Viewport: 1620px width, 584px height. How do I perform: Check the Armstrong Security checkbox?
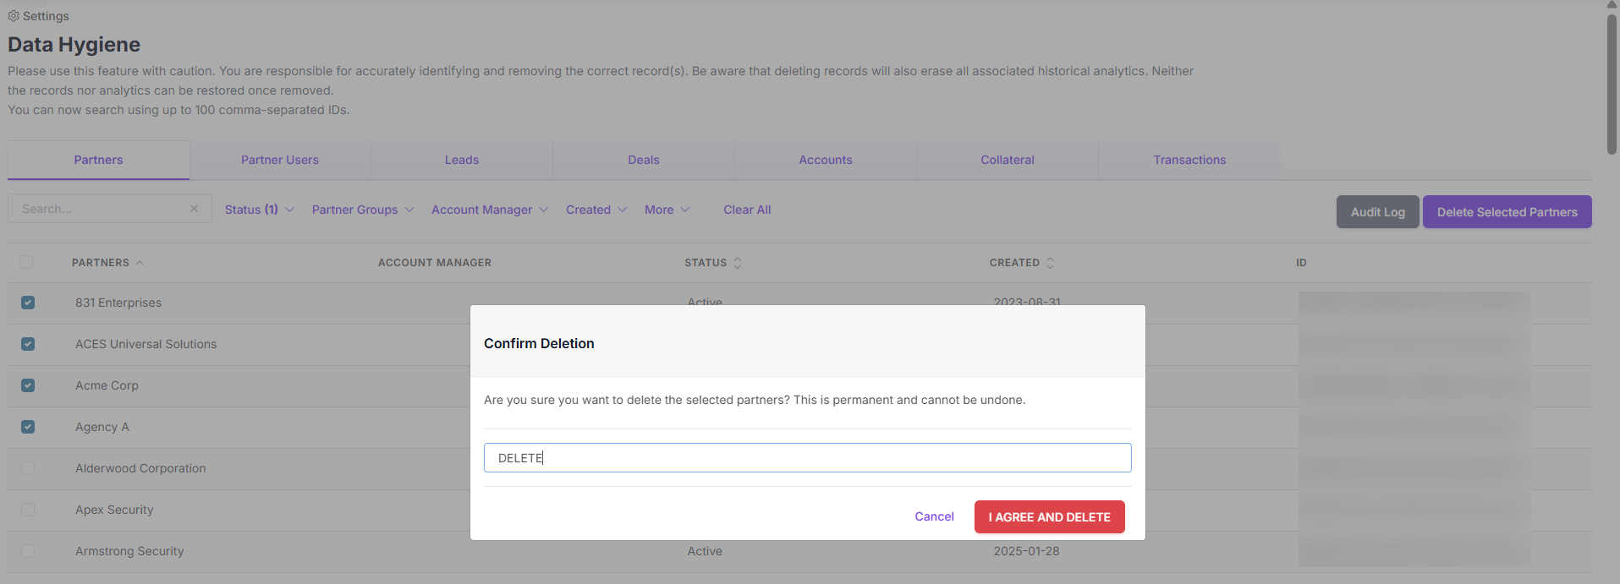(x=28, y=551)
